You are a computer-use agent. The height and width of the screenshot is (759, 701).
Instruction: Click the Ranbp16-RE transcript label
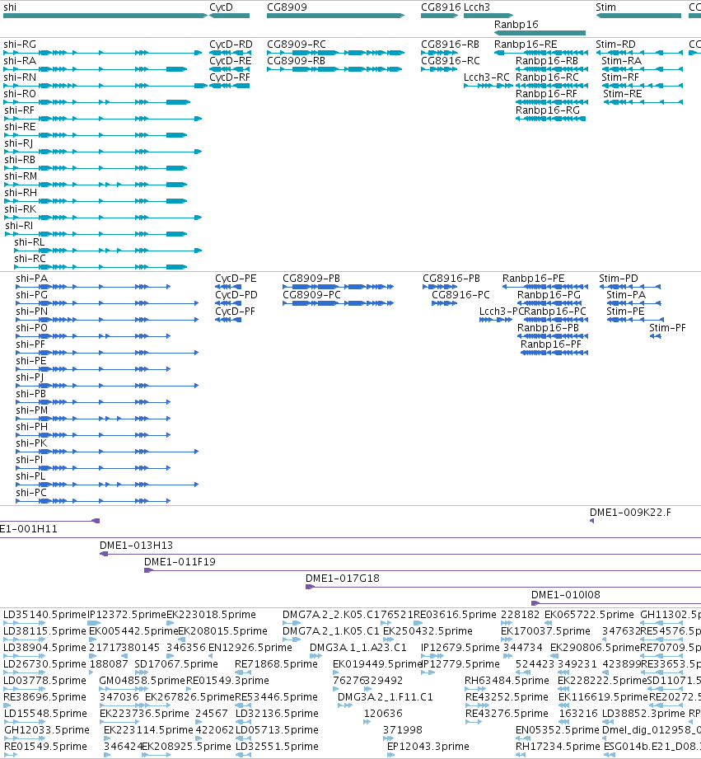tap(526, 45)
